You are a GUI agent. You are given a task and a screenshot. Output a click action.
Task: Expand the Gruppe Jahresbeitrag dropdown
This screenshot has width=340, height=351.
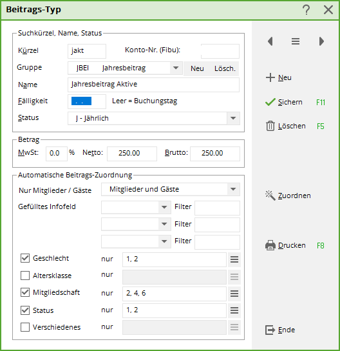[x=176, y=68]
